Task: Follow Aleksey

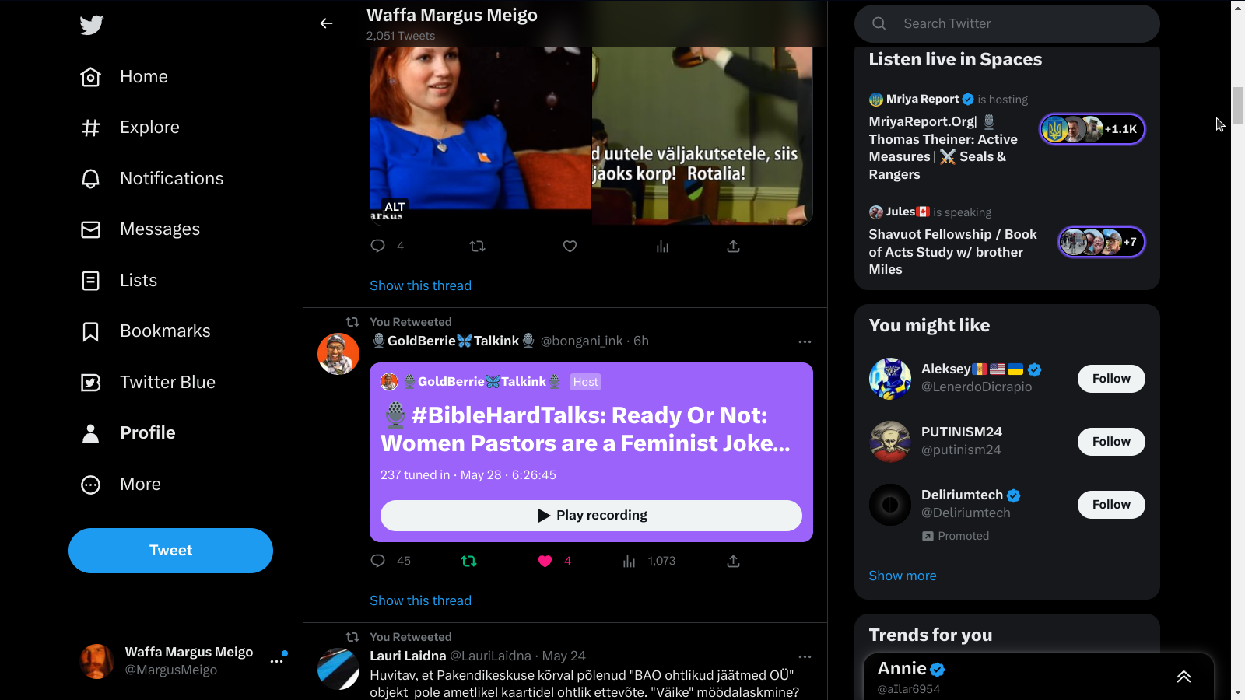Action: tap(1111, 379)
